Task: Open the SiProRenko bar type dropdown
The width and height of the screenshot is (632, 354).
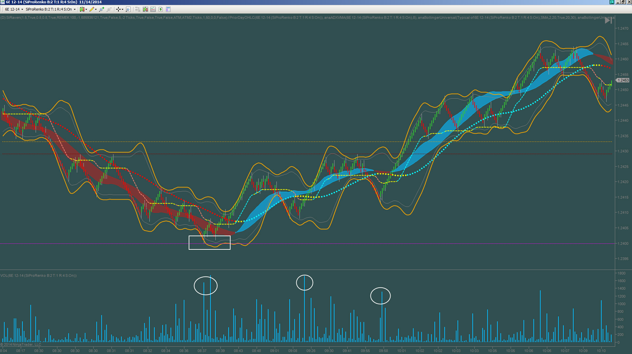Action: click(50, 9)
